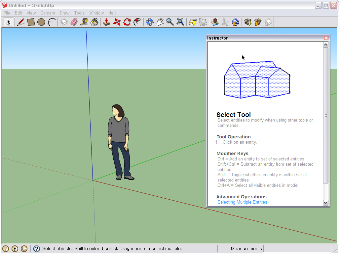Click the Make Component icon
The height and width of the screenshot is (254, 339).
(x=64, y=22)
